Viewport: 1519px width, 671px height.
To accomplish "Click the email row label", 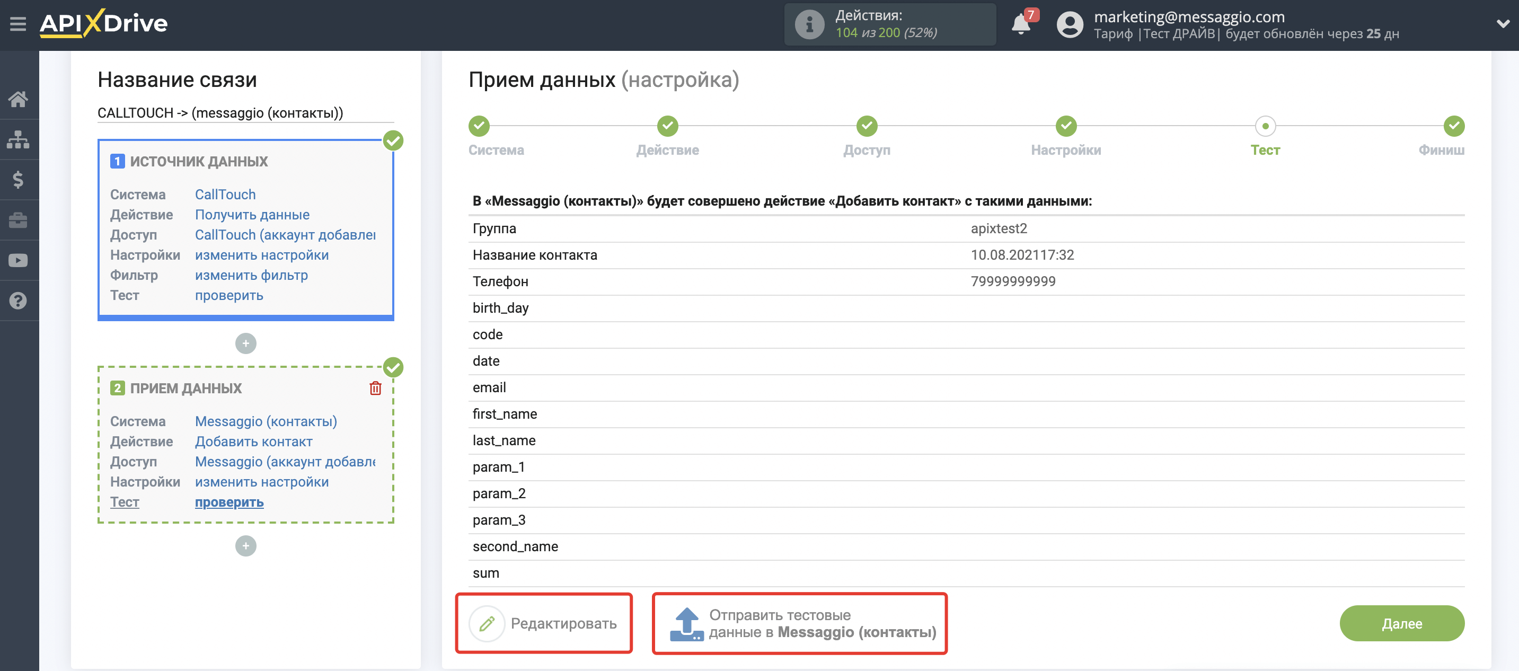I will pos(489,388).
